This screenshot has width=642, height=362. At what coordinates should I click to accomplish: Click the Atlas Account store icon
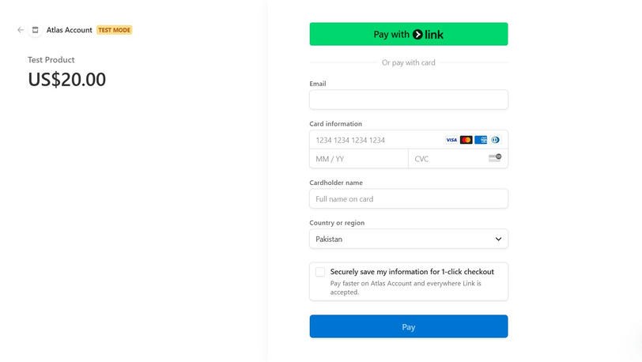pos(36,30)
